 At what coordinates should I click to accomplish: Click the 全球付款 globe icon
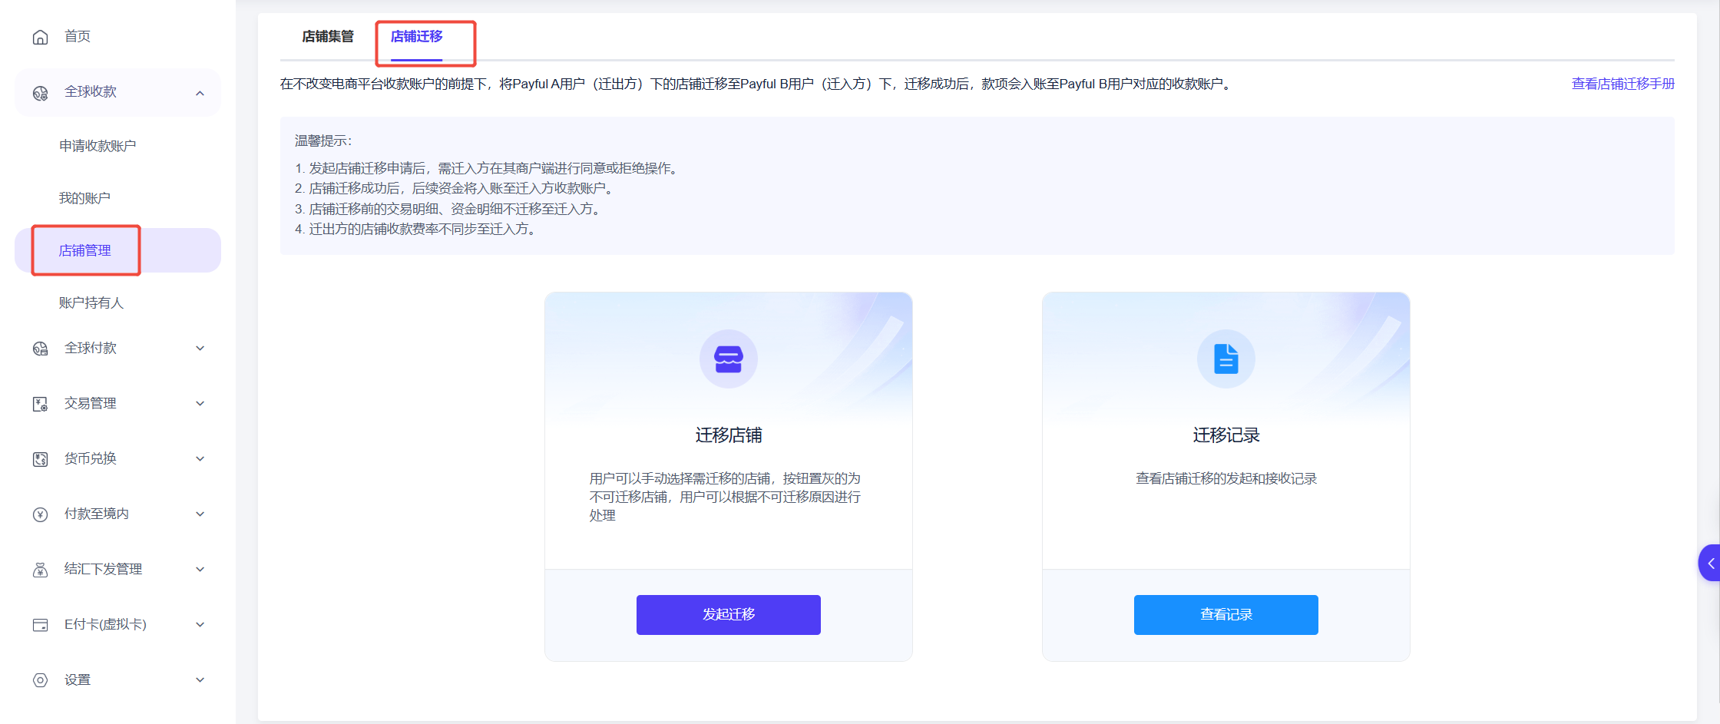pos(41,349)
